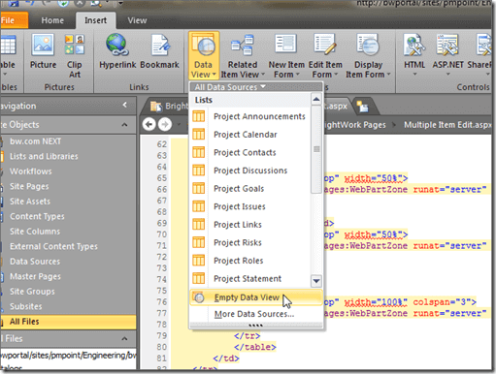
Task: Open the Data View button
Action: tap(204, 55)
